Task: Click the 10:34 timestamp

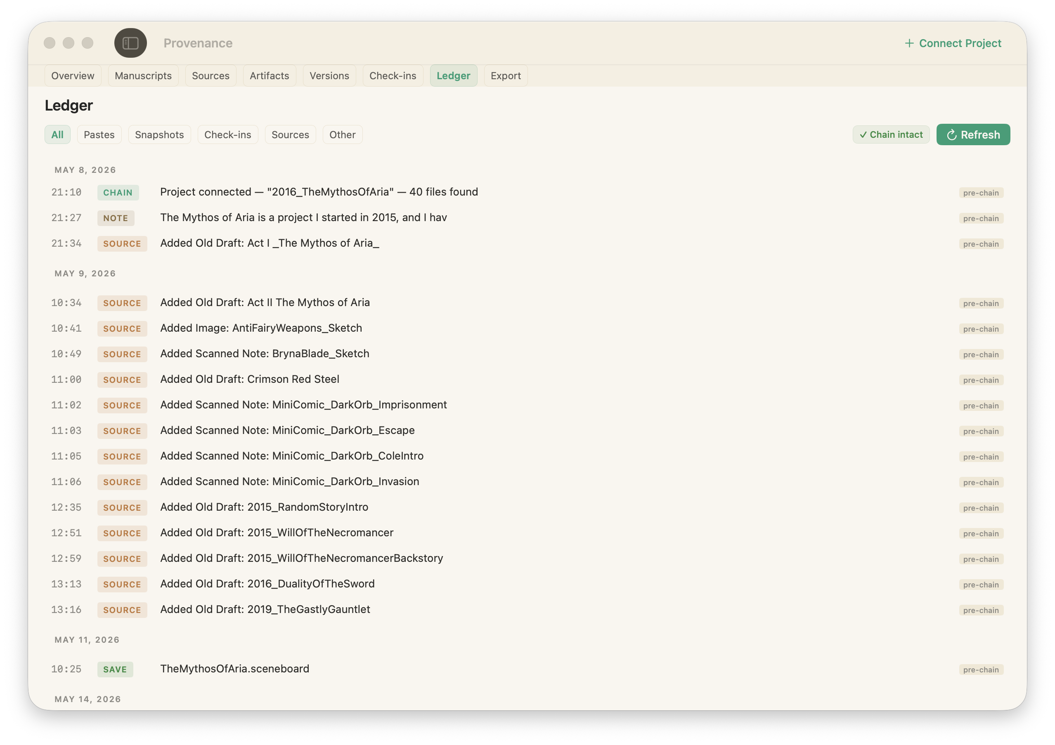Action: coord(66,303)
